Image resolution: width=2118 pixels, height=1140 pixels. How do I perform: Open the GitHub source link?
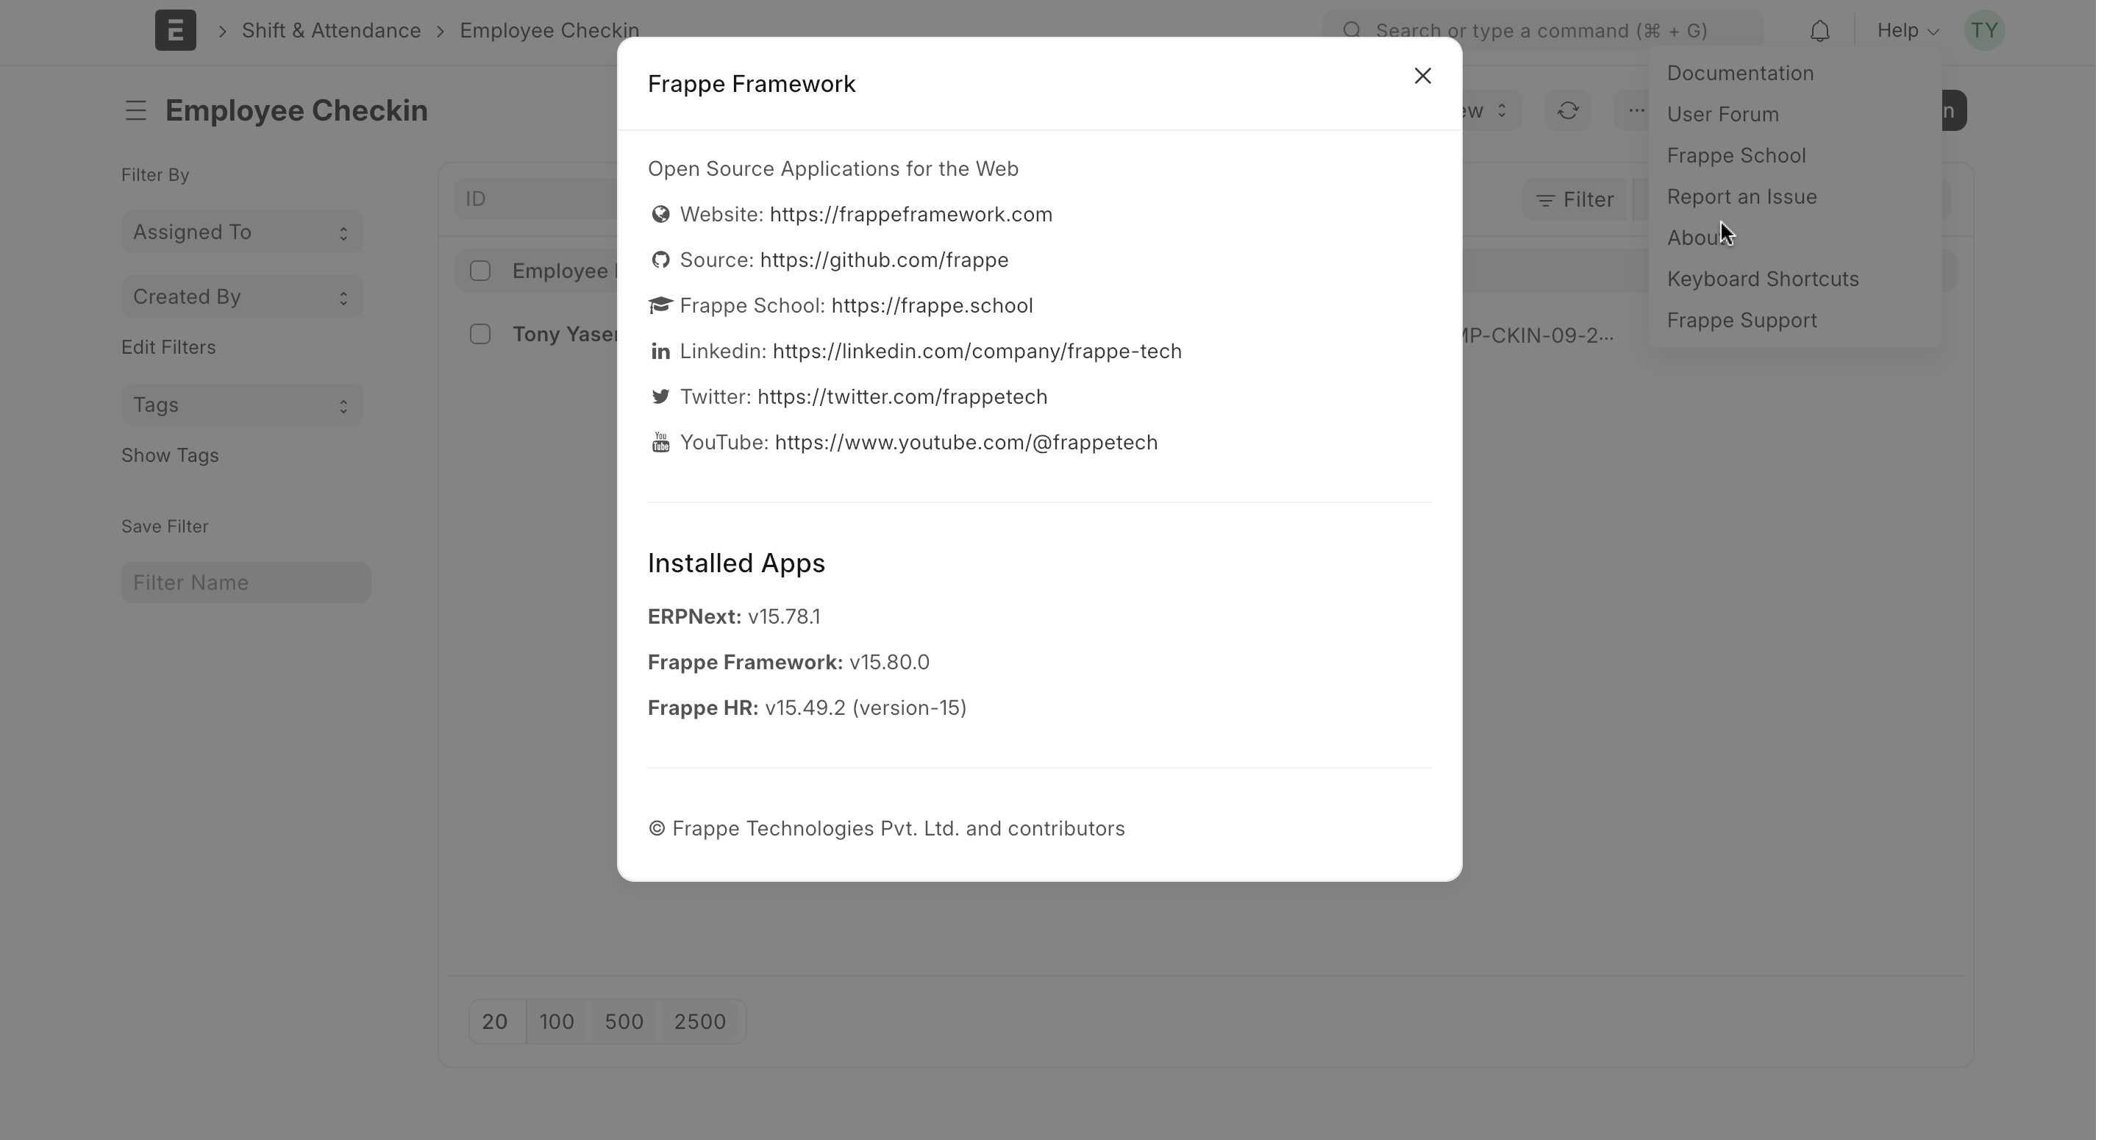(x=884, y=260)
